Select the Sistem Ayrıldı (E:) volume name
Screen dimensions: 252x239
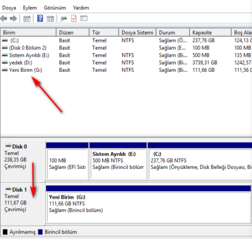(29, 55)
